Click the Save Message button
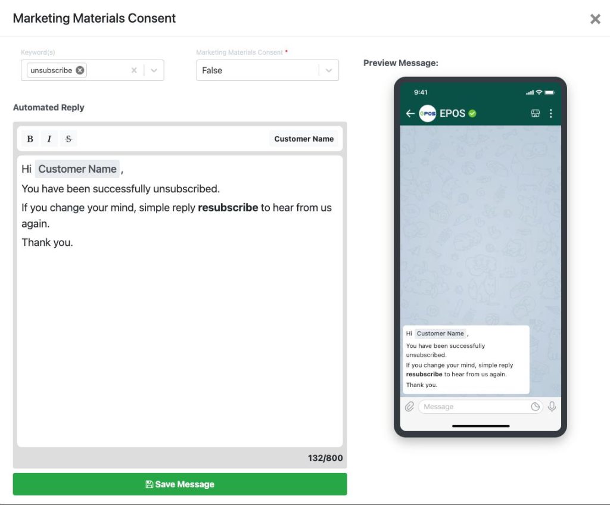 click(x=180, y=484)
